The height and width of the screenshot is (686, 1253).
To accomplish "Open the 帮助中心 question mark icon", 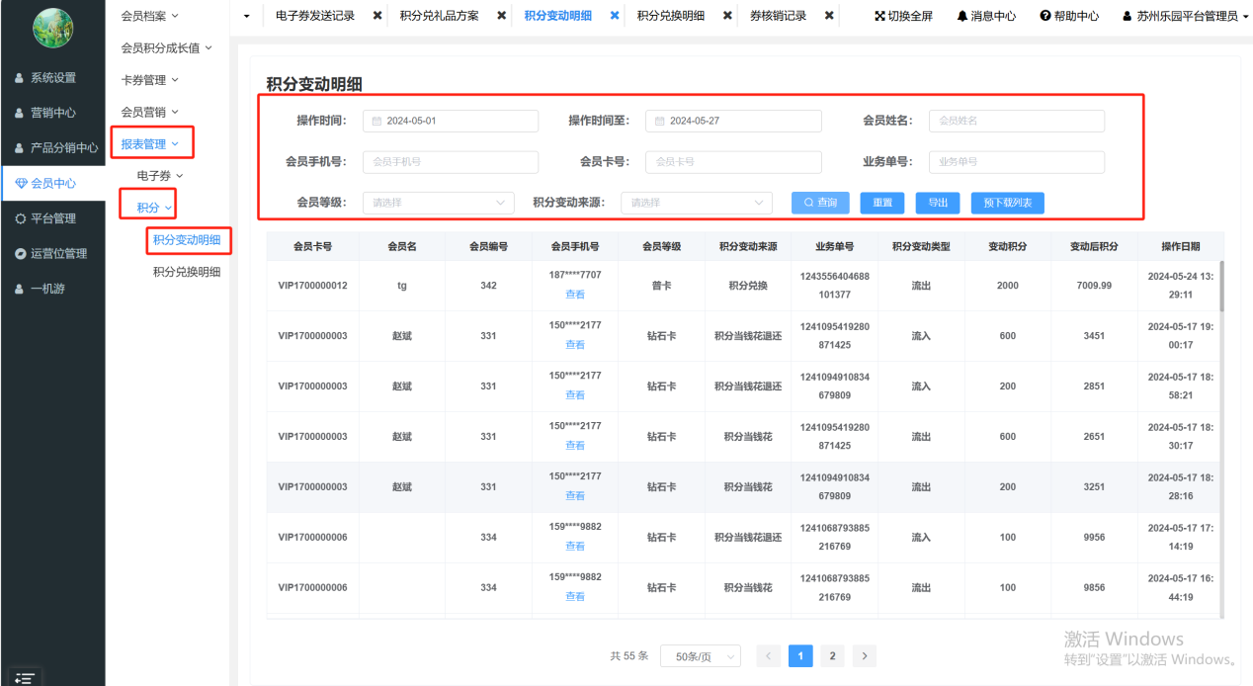I will 1045,17.
